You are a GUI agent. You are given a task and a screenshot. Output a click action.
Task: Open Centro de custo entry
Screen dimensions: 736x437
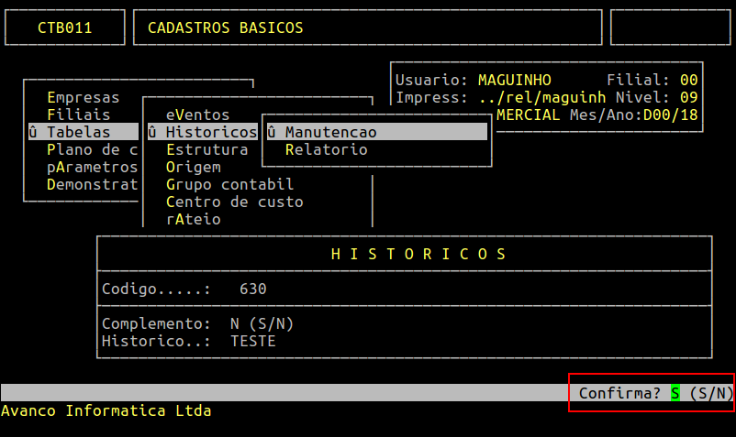tap(234, 202)
